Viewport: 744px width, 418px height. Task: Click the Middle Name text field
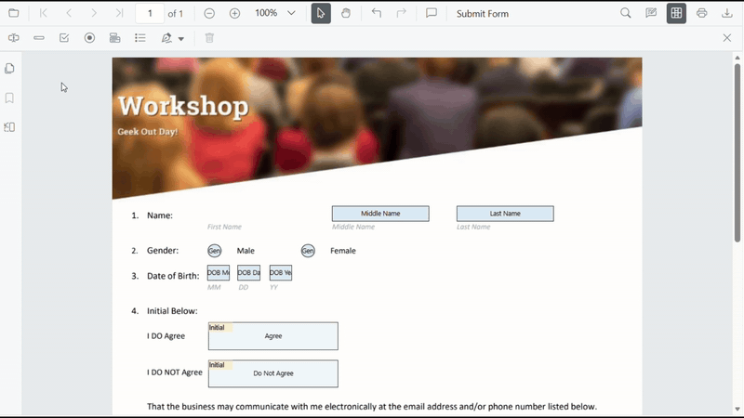pos(380,214)
